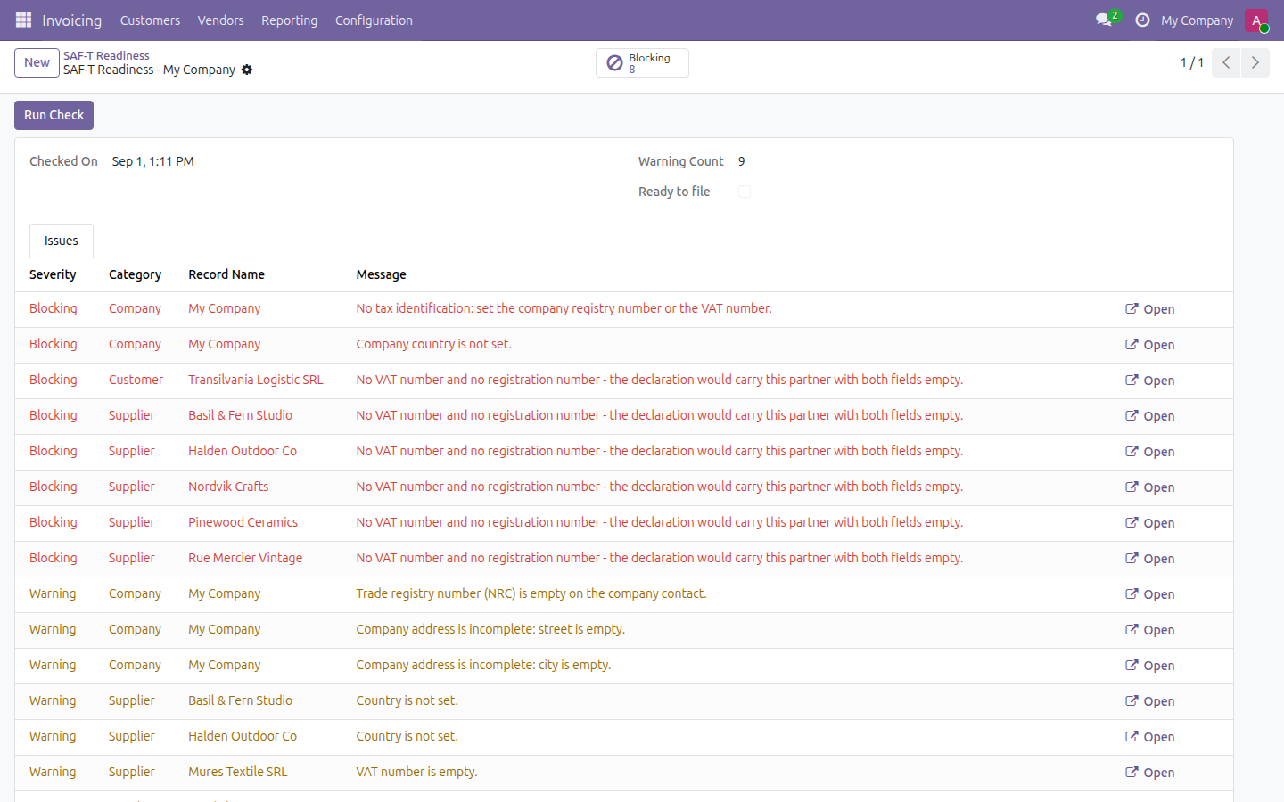Open the Configuration menu
Viewport: 1284px width, 802px height.
pyautogui.click(x=374, y=20)
